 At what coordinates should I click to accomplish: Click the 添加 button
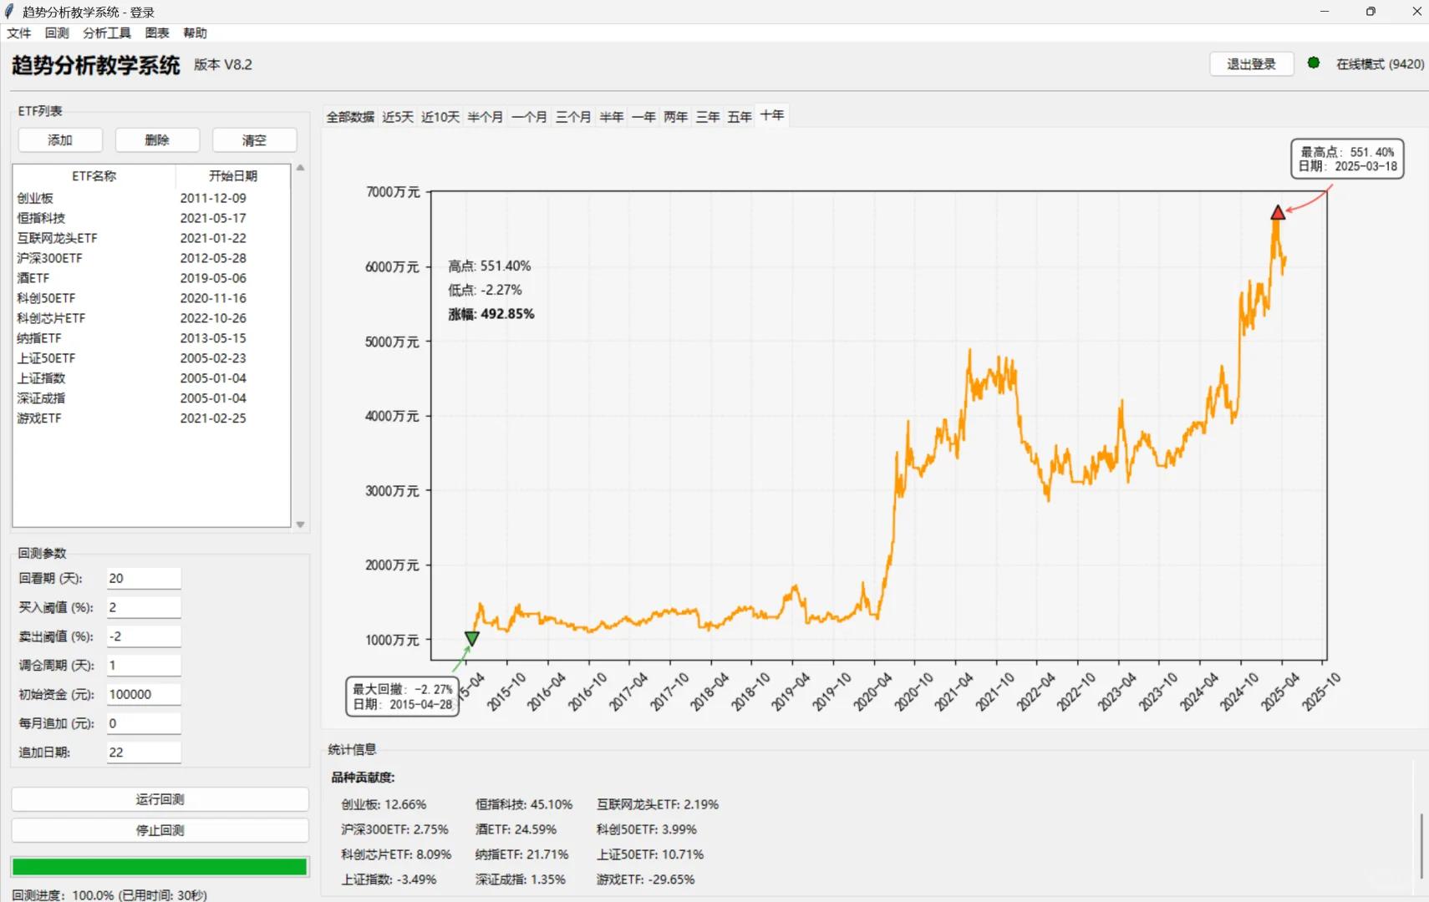(60, 140)
